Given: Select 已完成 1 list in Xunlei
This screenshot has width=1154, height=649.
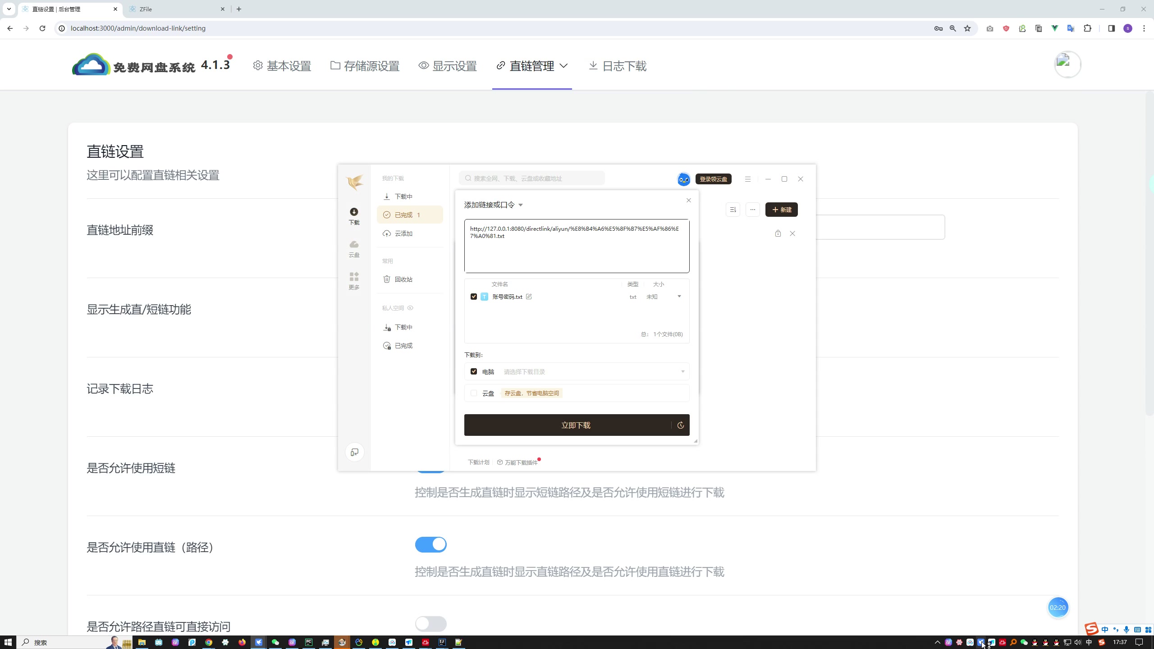Looking at the screenshot, I should pos(410,215).
